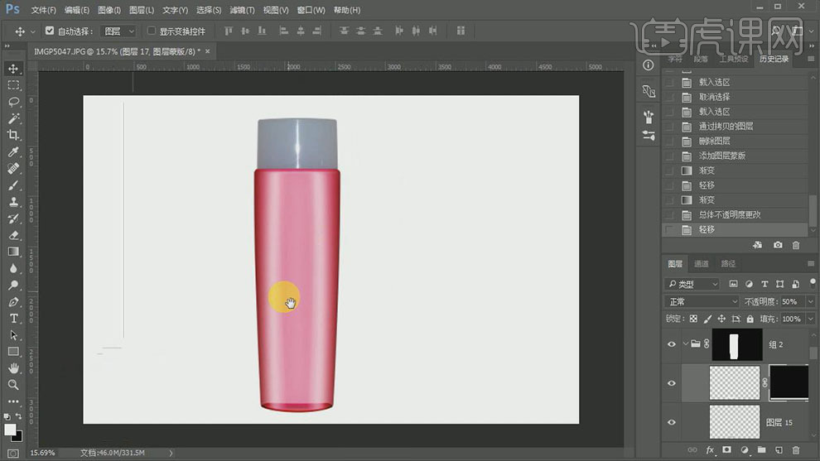The height and width of the screenshot is (461, 820).
Task: Select the Crop tool
Action: click(13, 135)
